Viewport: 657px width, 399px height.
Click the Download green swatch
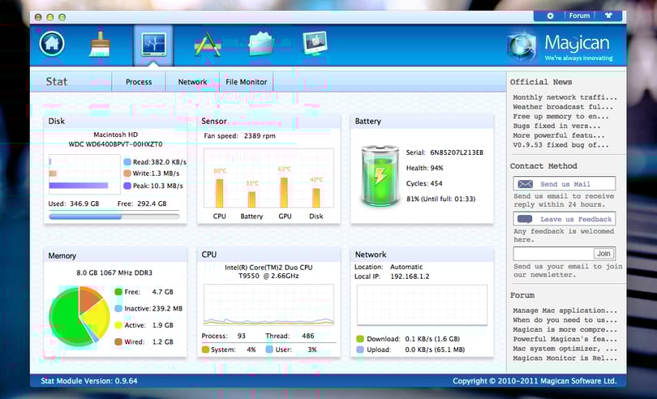[x=359, y=339]
